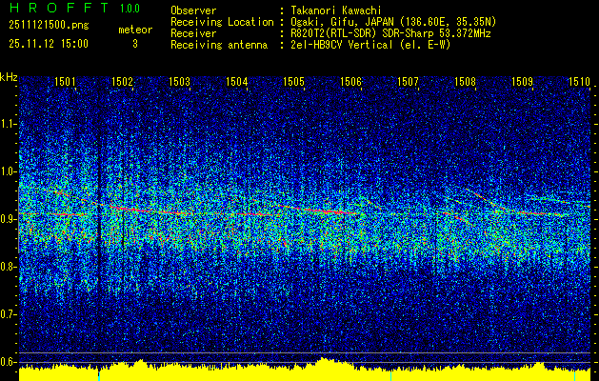This screenshot has width=599, height=381.
Task: Click time marker 1501
Action: 65,81
